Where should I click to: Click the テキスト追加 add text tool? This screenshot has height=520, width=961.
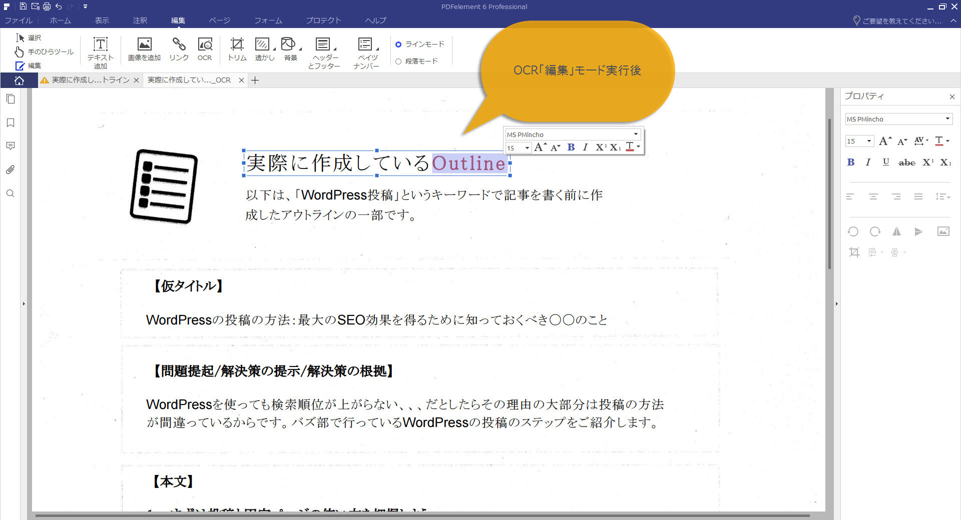pos(101,52)
